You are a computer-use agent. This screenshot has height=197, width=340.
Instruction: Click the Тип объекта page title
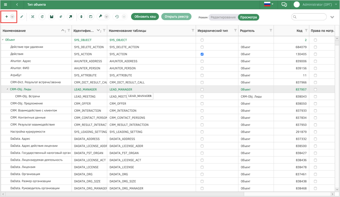coord(36,4)
